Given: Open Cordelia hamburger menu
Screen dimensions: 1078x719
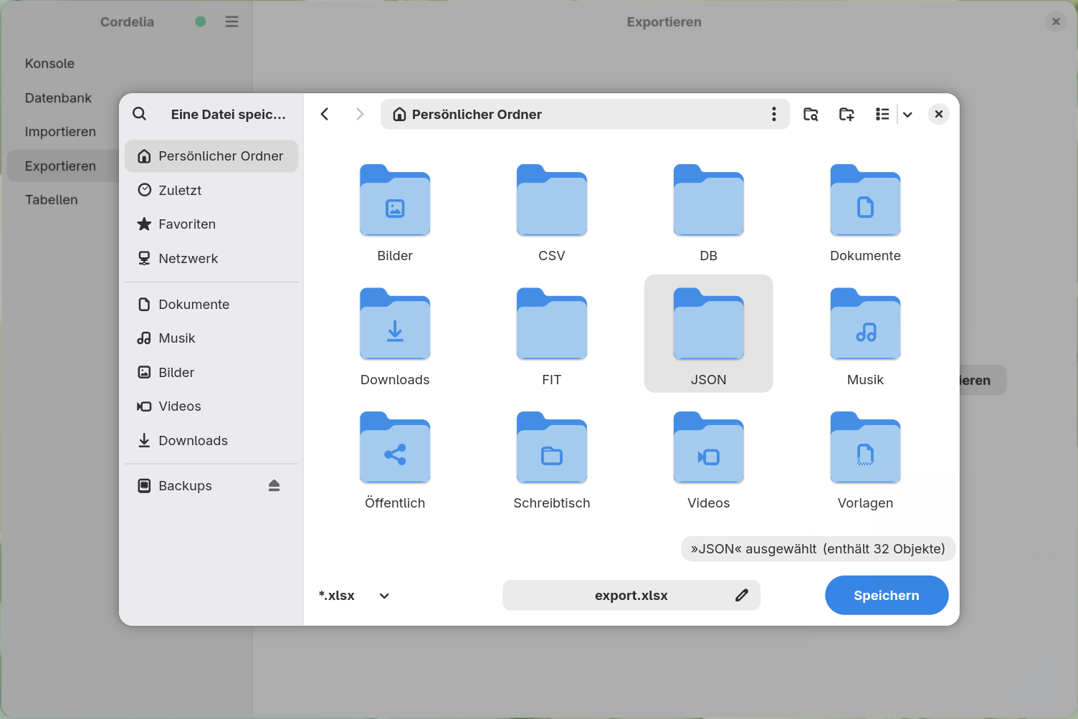Looking at the screenshot, I should click(x=232, y=22).
